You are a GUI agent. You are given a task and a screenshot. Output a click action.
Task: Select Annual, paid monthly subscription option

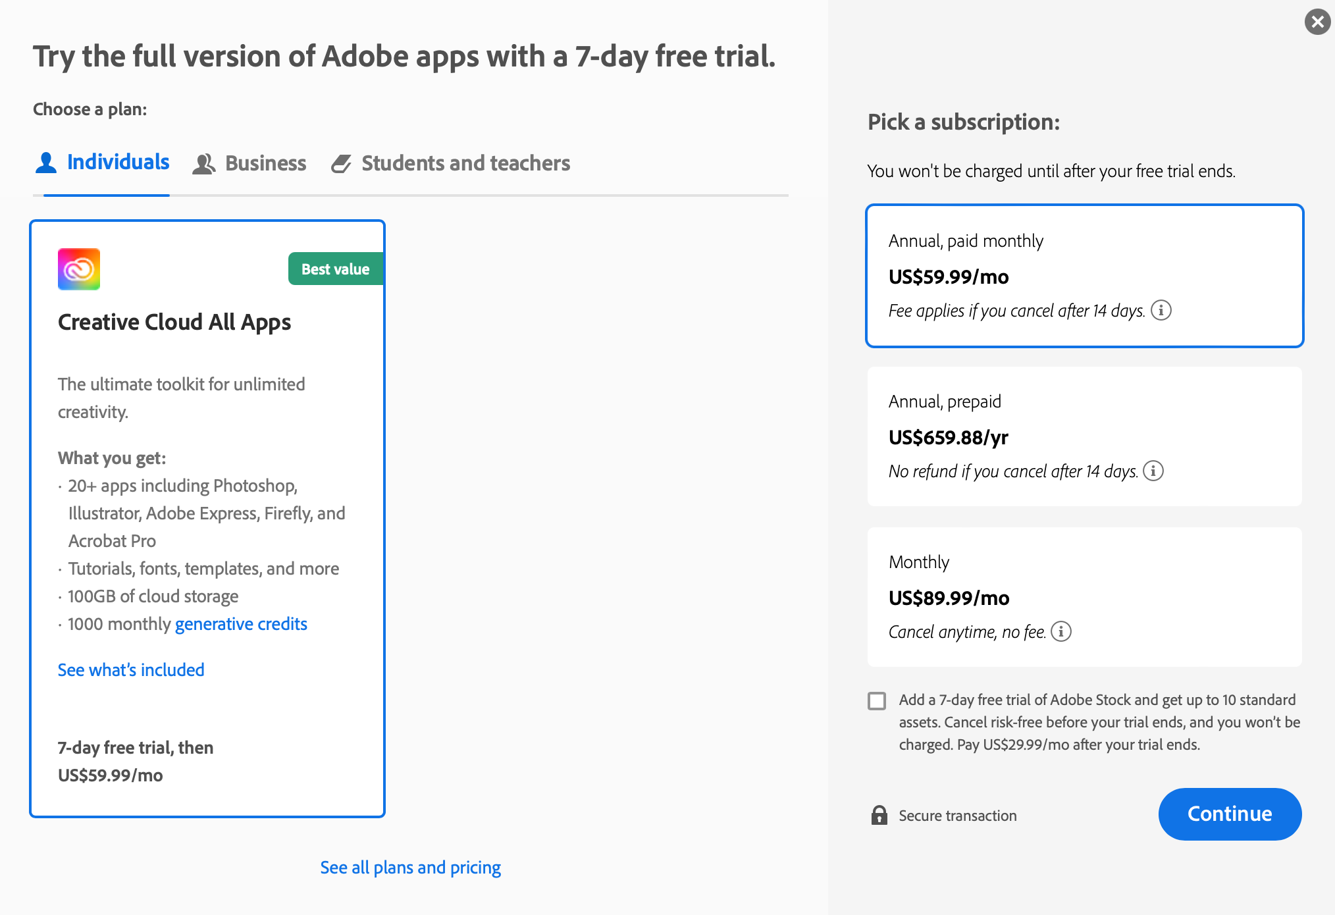1084,275
